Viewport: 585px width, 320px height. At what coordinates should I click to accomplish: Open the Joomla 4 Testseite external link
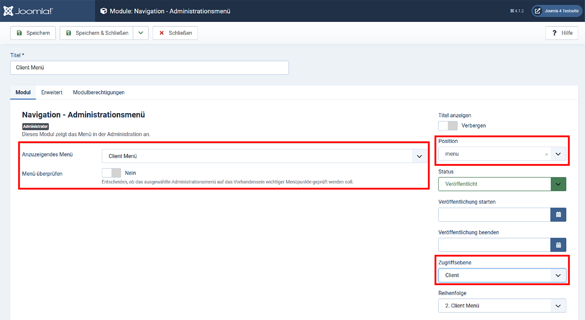557,11
